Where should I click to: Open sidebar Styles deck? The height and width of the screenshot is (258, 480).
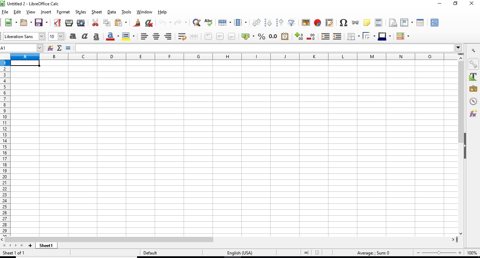(x=473, y=77)
